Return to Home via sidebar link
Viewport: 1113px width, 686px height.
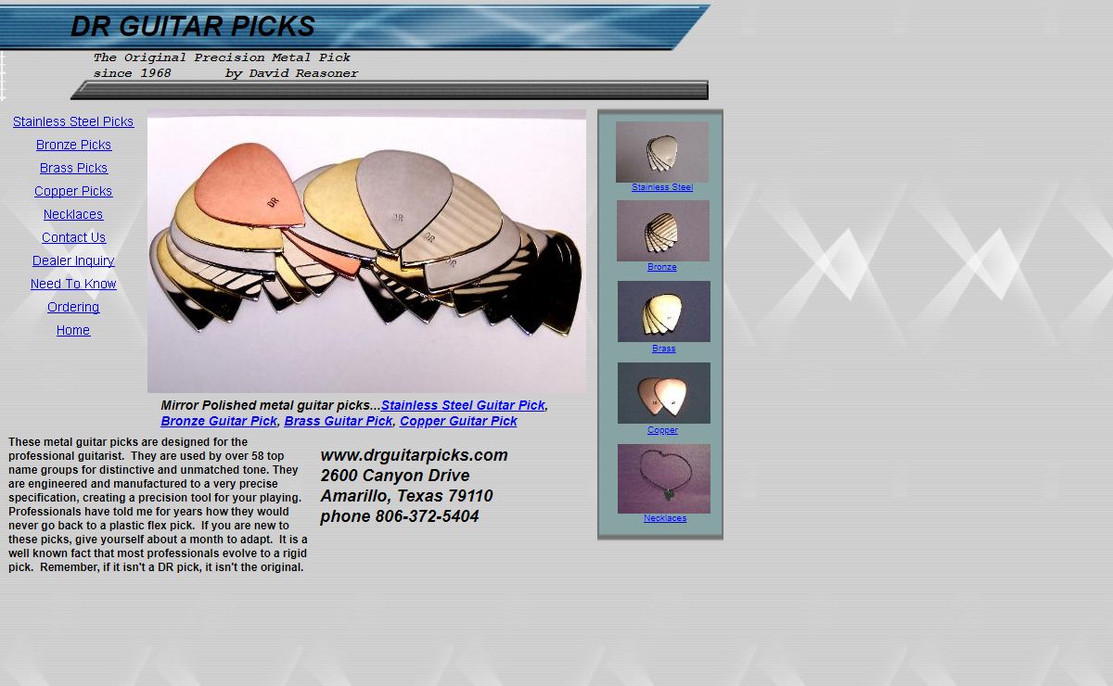tap(73, 330)
